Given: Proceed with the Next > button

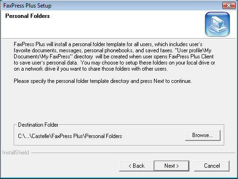Looking at the screenshot, I should tap(171, 166).
